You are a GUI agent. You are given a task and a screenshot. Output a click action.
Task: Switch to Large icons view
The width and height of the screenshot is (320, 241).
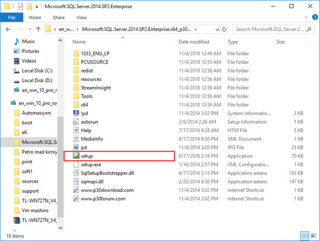coord(313,236)
